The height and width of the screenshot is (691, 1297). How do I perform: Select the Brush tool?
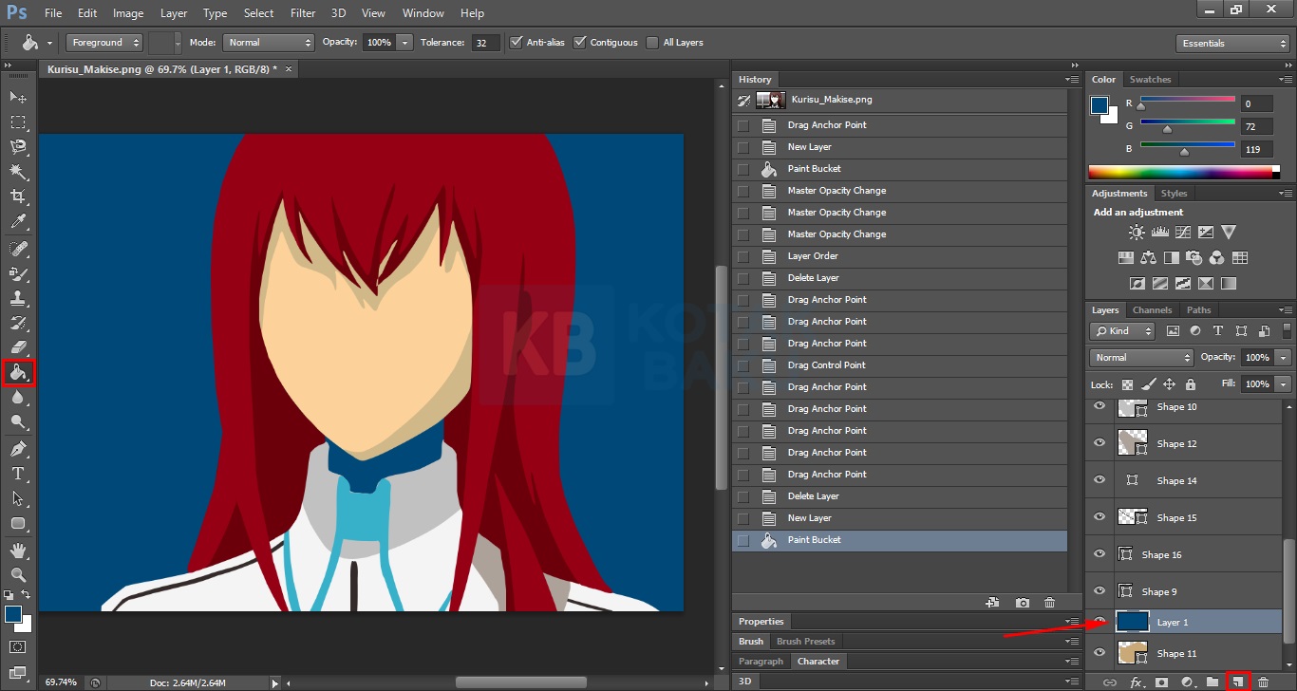(19, 275)
